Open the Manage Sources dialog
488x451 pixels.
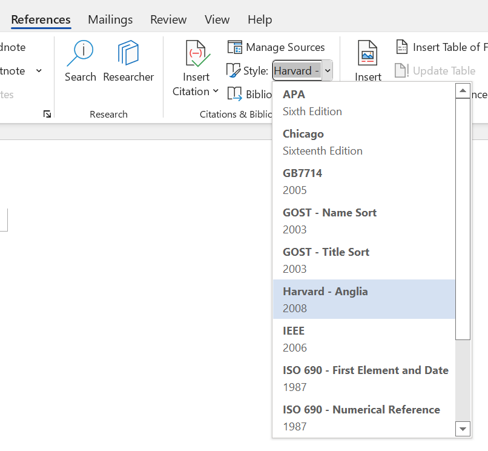click(x=275, y=47)
